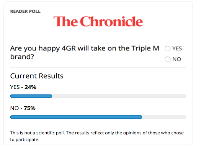Click the word "brand?" in the question

coord(22,57)
